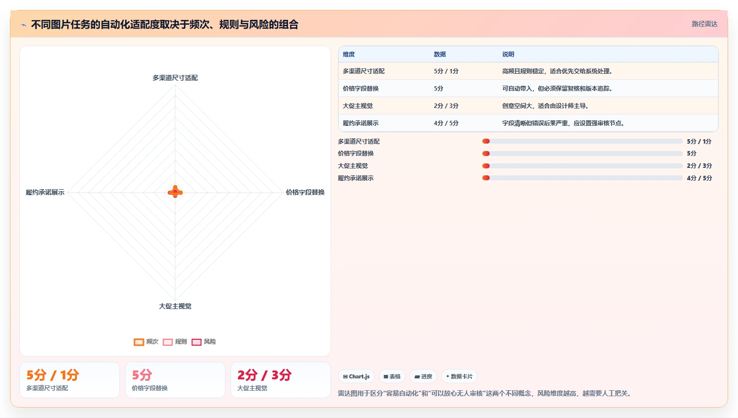738x418 pixels.
Task: Click the 履约承诺展示 progress bar
Action: pyautogui.click(x=582, y=178)
